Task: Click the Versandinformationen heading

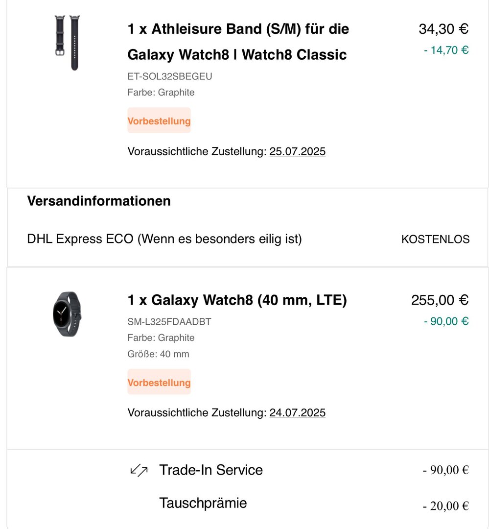Action: [99, 201]
